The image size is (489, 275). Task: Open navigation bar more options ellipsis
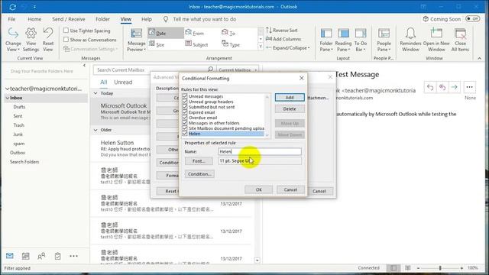point(73,256)
